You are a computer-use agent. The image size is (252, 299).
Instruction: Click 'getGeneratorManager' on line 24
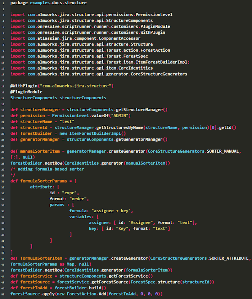tap(139, 140)
